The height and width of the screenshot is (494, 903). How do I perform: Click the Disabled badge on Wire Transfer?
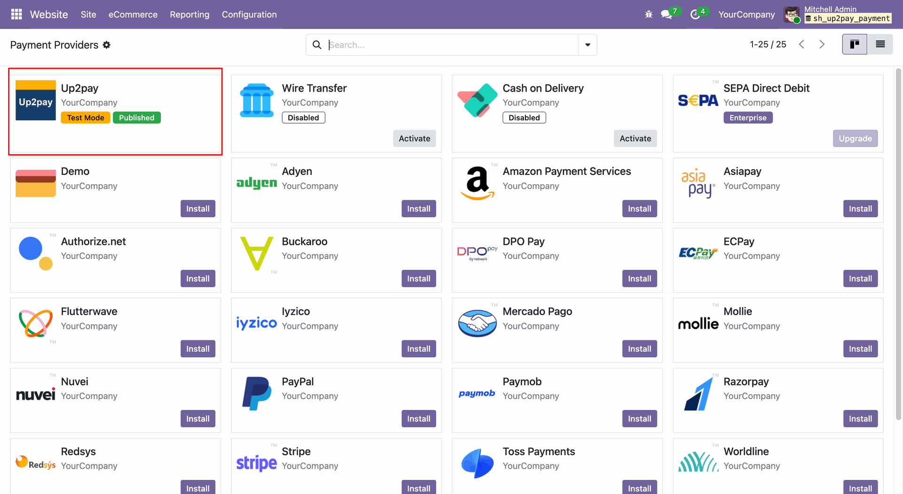(303, 118)
